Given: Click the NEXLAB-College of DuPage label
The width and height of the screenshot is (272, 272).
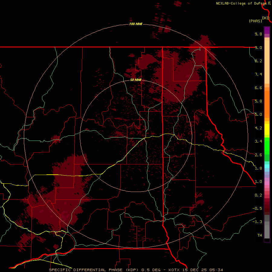Looking at the screenshot, I should coord(241,3).
